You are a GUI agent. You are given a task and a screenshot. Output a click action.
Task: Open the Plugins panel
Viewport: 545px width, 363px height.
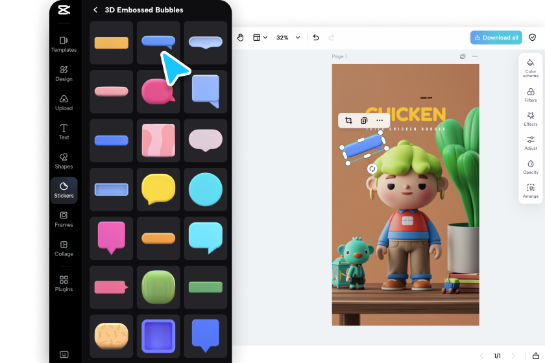tap(64, 283)
